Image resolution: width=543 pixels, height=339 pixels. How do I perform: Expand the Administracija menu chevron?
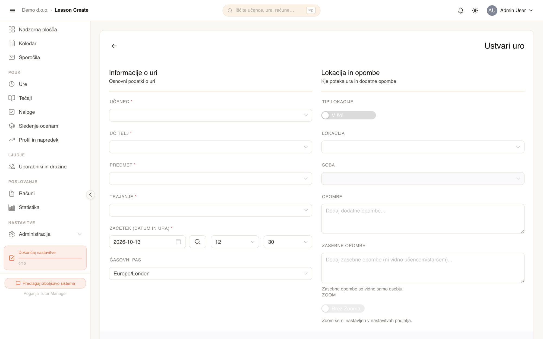pos(80,234)
